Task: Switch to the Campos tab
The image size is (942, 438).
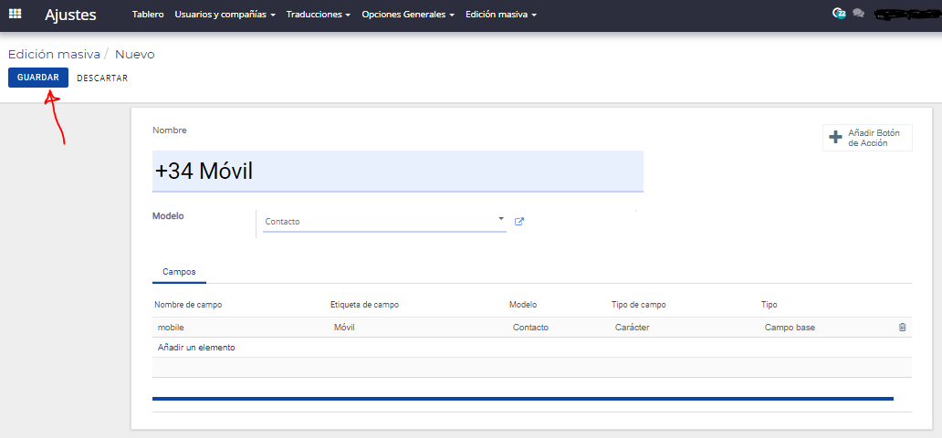Action: click(x=179, y=272)
